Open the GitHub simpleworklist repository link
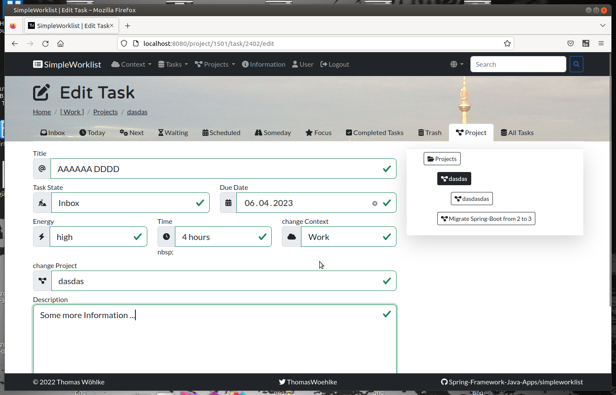Screen dimensions: 616x395 pyautogui.click(x=512, y=382)
